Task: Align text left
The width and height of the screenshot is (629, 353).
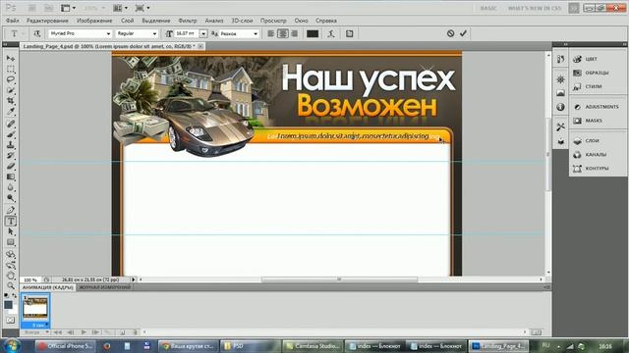Action: 271,34
